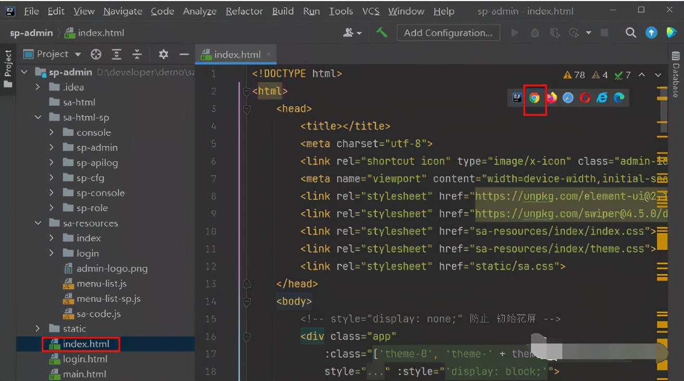Click Expand All icon in Project panel
Viewport: 684px width, 381px height.
pos(117,54)
